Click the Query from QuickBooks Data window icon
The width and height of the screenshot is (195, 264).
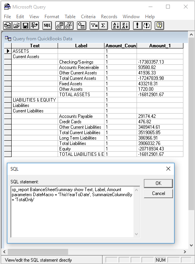click(8, 38)
